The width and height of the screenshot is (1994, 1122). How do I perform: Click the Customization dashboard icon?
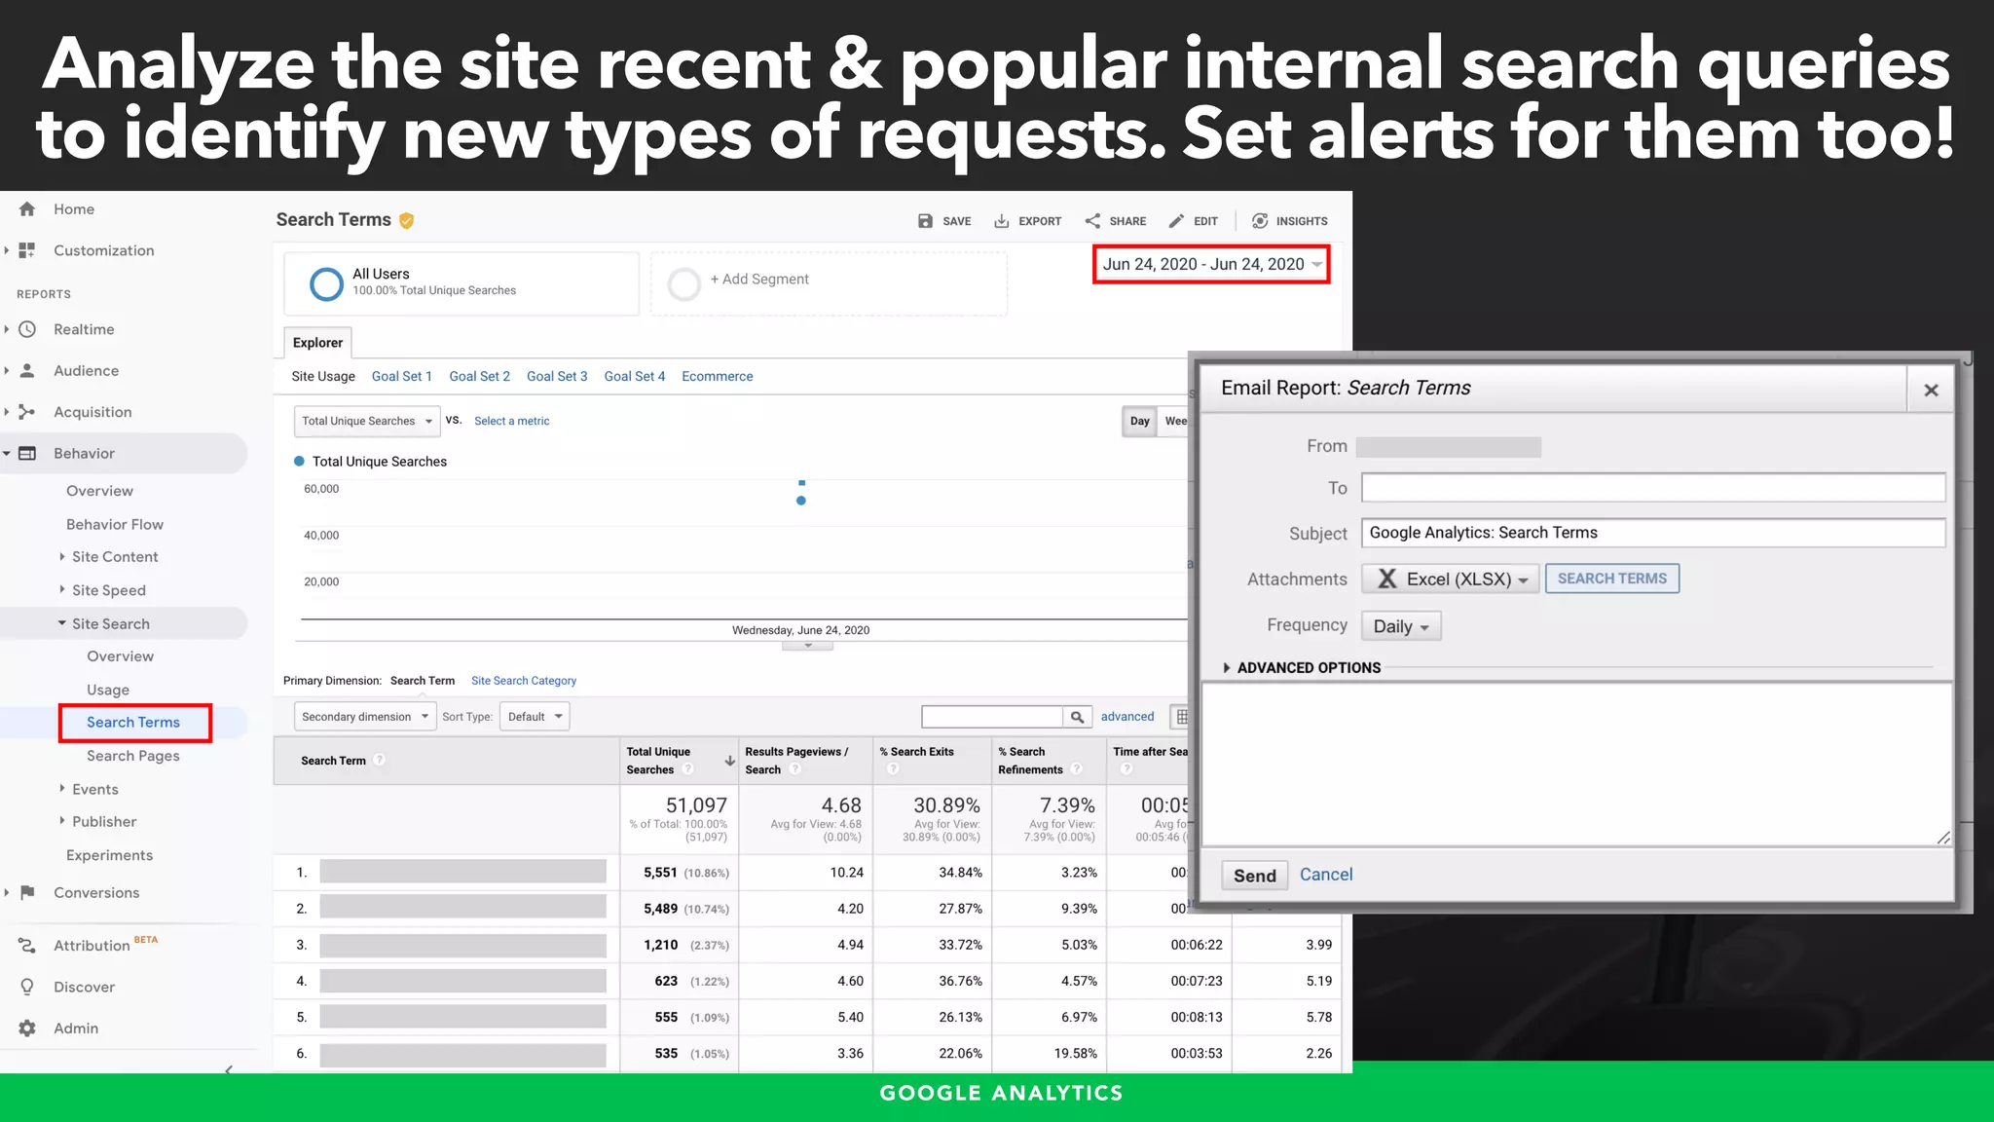(27, 250)
